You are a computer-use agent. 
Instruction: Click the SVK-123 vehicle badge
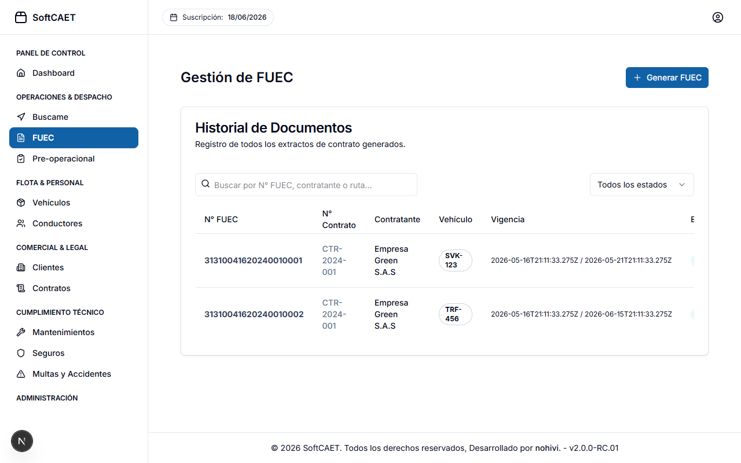coord(456,260)
